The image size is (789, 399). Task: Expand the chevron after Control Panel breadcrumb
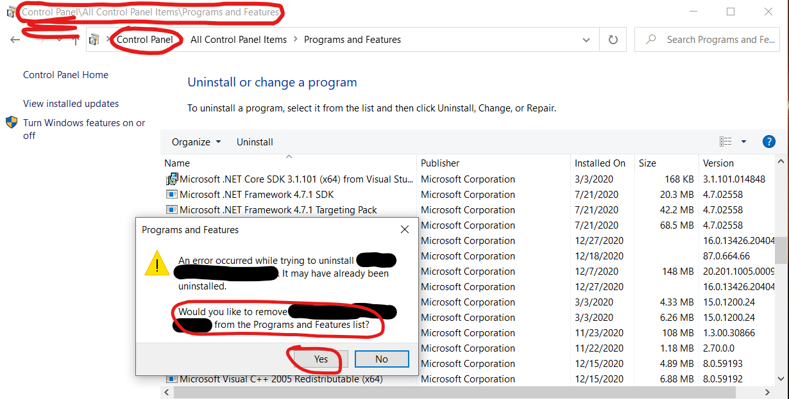pyautogui.click(x=182, y=40)
